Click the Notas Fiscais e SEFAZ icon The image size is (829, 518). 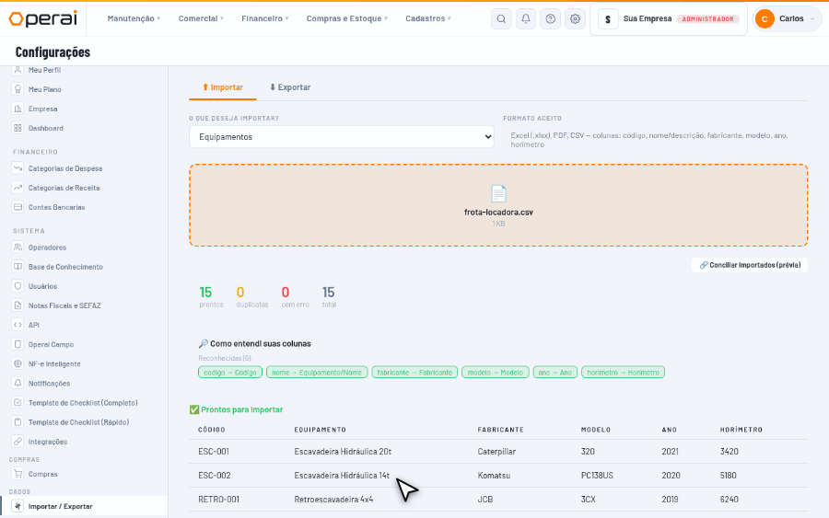click(18, 305)
